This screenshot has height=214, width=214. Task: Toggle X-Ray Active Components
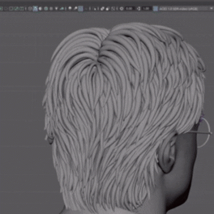[x=108, y=9]
